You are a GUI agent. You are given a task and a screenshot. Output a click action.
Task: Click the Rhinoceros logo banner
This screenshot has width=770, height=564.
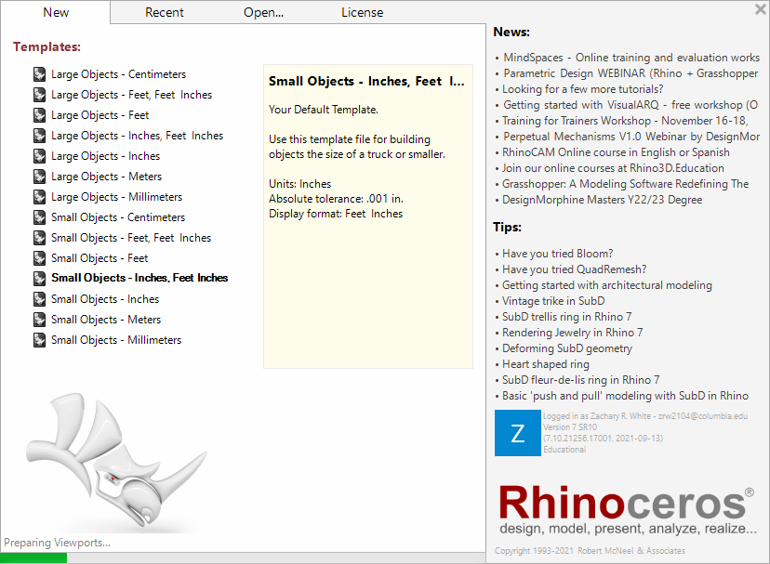pyautogui.click(x=627, y=509)
